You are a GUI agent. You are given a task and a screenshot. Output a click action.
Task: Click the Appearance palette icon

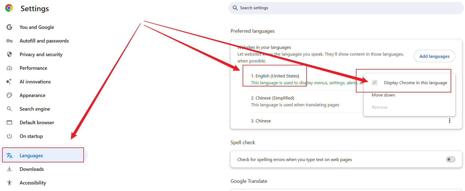(9, 95)
